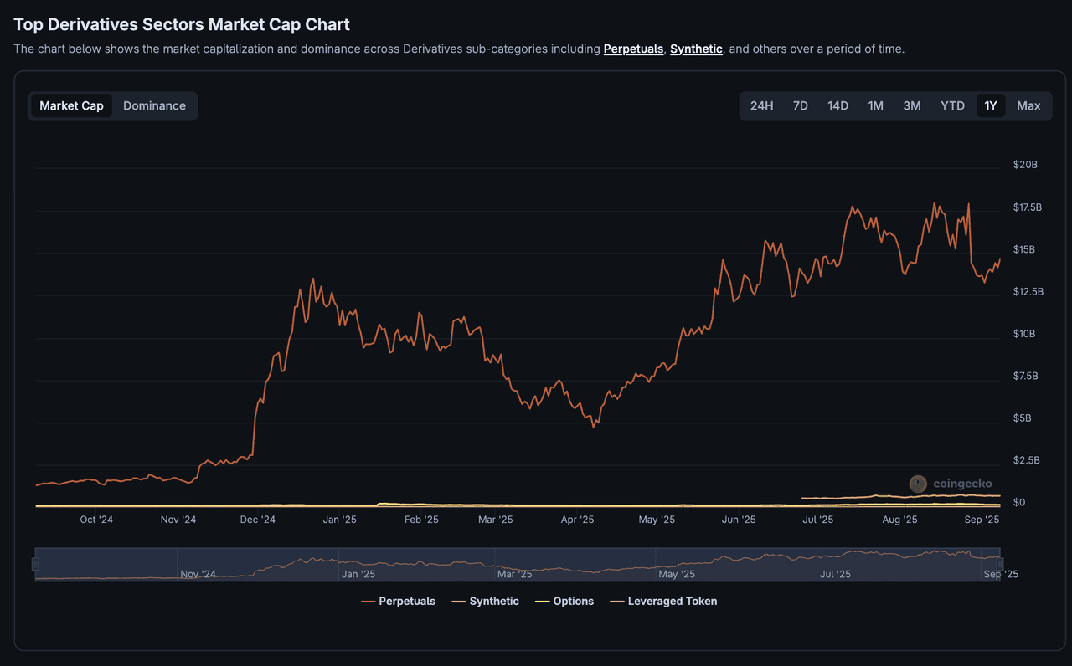Switch to the Dominance tab
The image size is (1072, 666).
(154, 105)
